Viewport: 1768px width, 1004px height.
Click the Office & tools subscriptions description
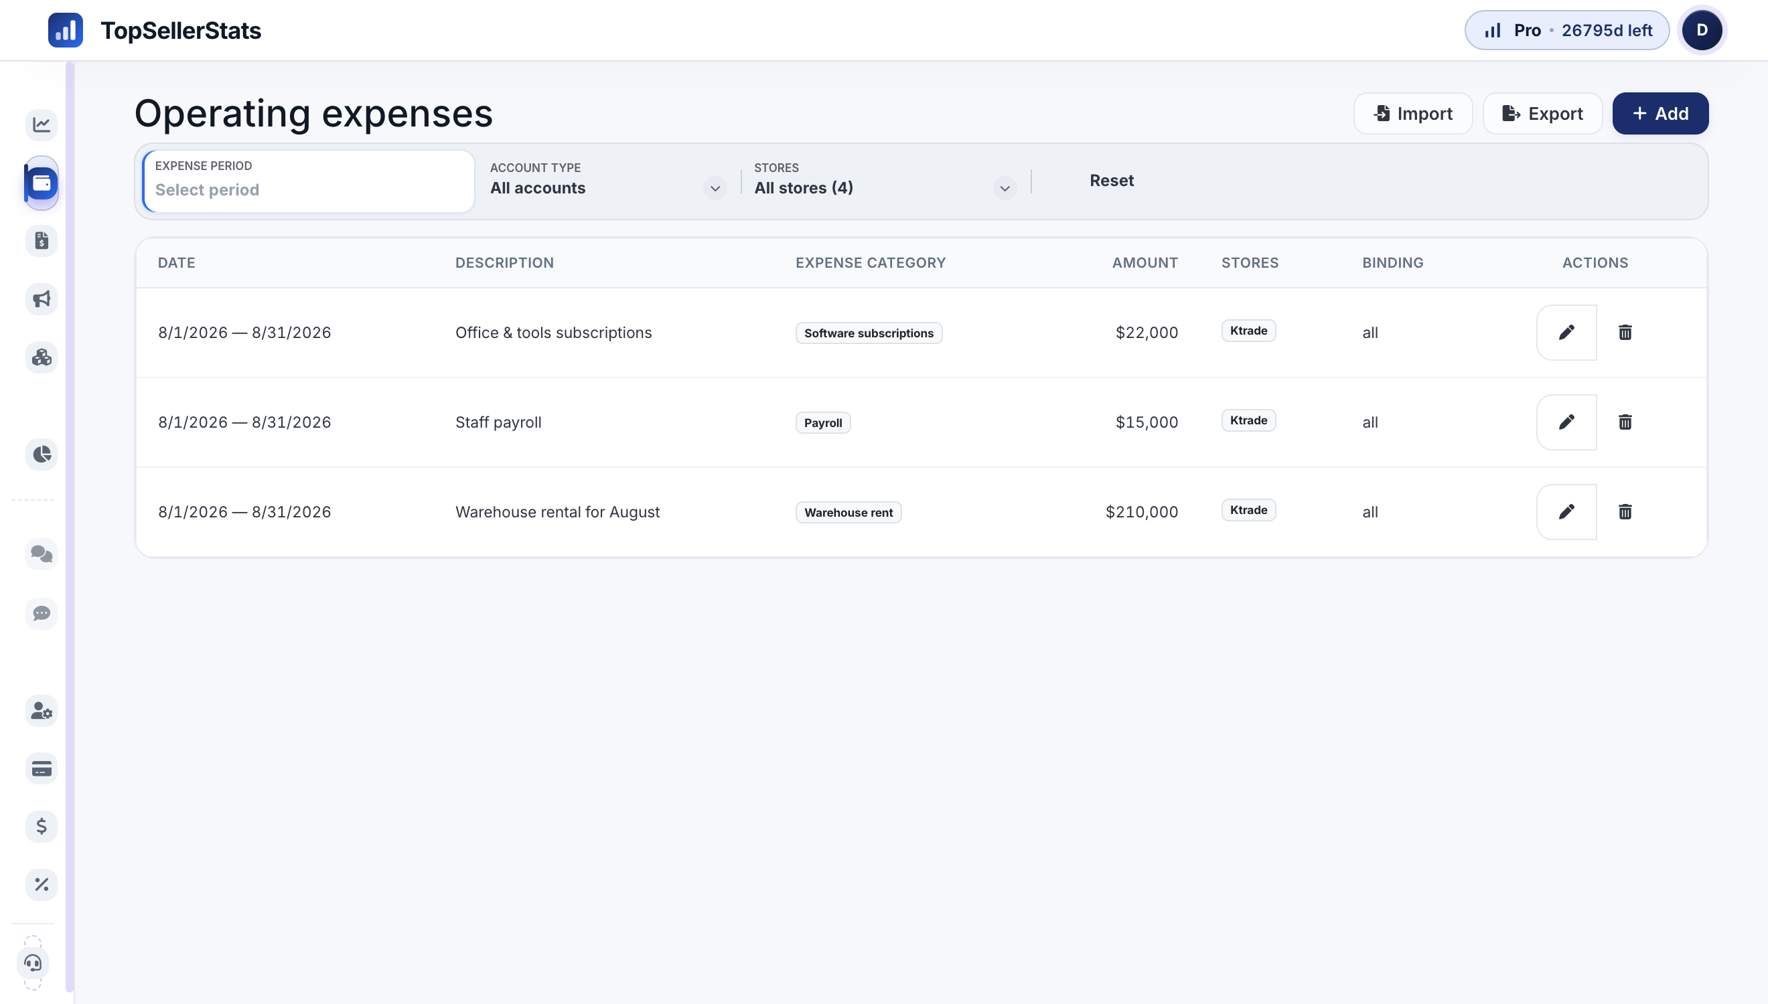553,333
